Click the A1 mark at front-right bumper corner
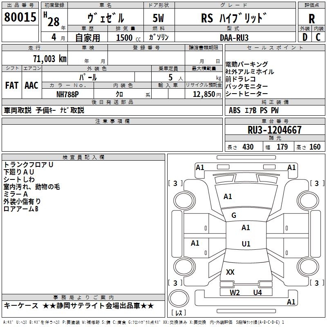 [x=291, y=168]
